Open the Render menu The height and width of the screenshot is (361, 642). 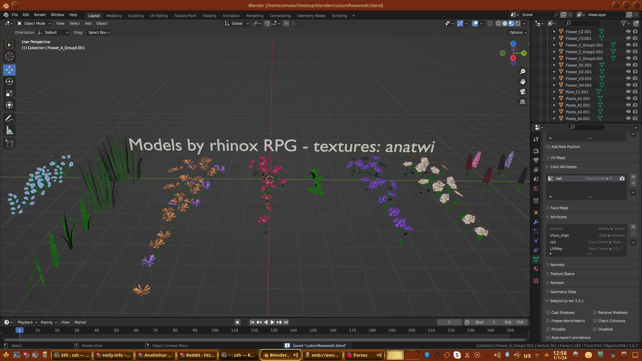[x=40, y=15]
